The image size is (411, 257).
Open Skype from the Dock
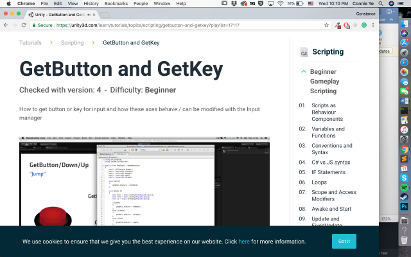(x=404, y=178)
